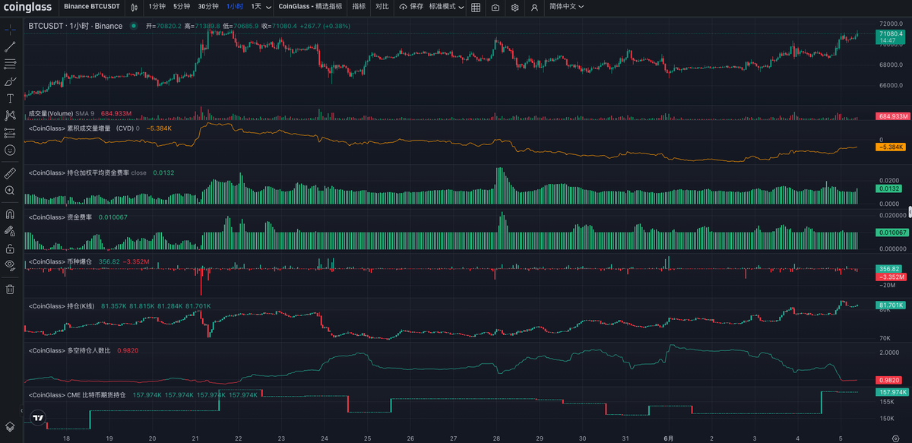Open the user account icon
This screenshot has width=912, height=443.
tap(535, 7)
